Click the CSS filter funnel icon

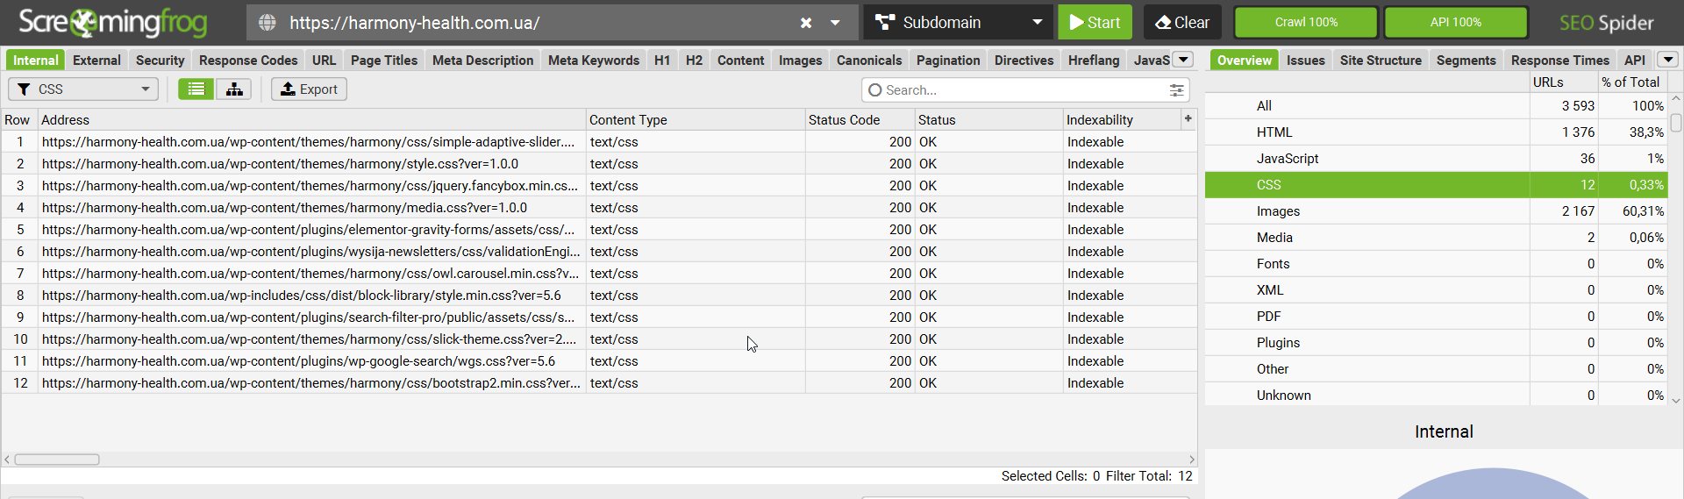click(25, 89)
